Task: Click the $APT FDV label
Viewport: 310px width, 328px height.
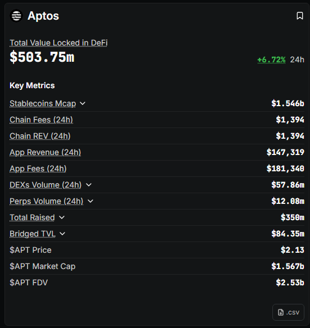Action: pos(29,283)
